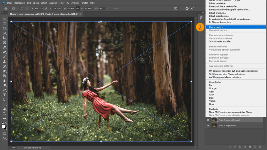Screen dimensions: 267x150
Task: Toggle the width-height aspect ratio link
Action: [77, 8]
